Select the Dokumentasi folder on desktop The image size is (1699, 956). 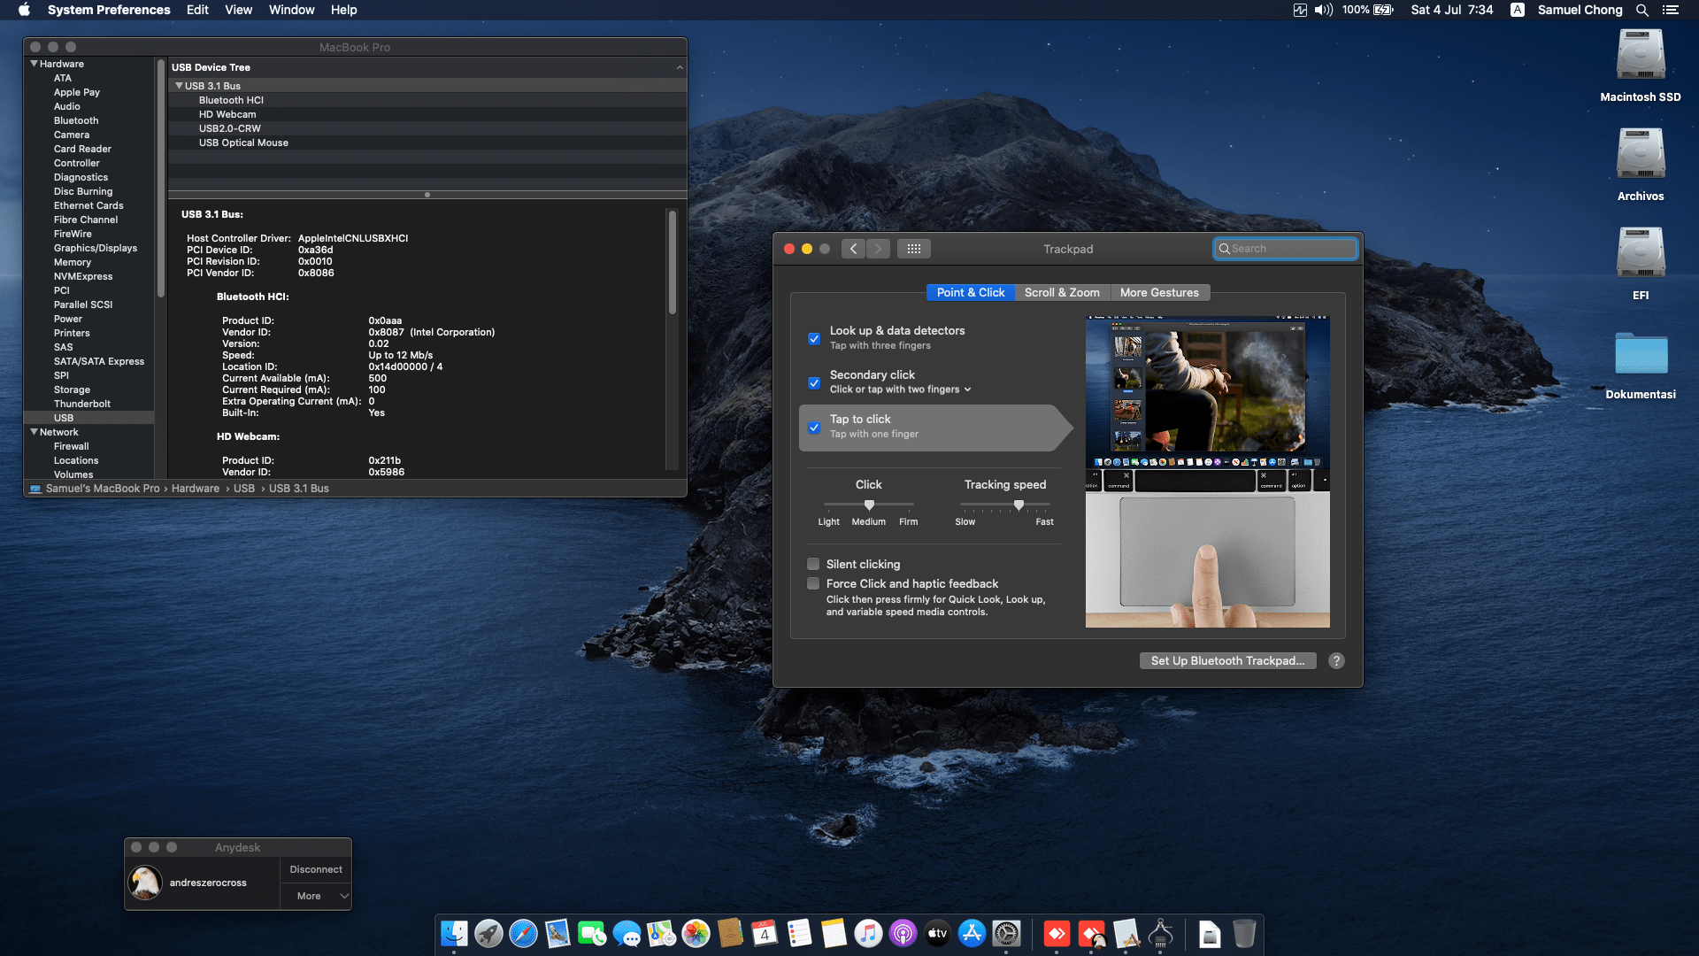coord(1641,364)
